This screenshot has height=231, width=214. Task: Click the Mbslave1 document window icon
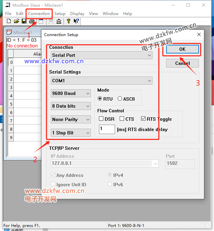9,32
